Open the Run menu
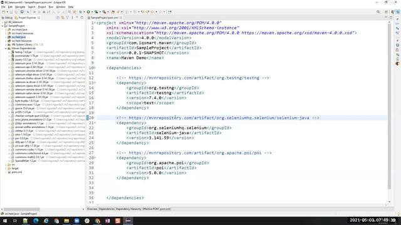Viewport: 401px width, 225px height. 51,7
